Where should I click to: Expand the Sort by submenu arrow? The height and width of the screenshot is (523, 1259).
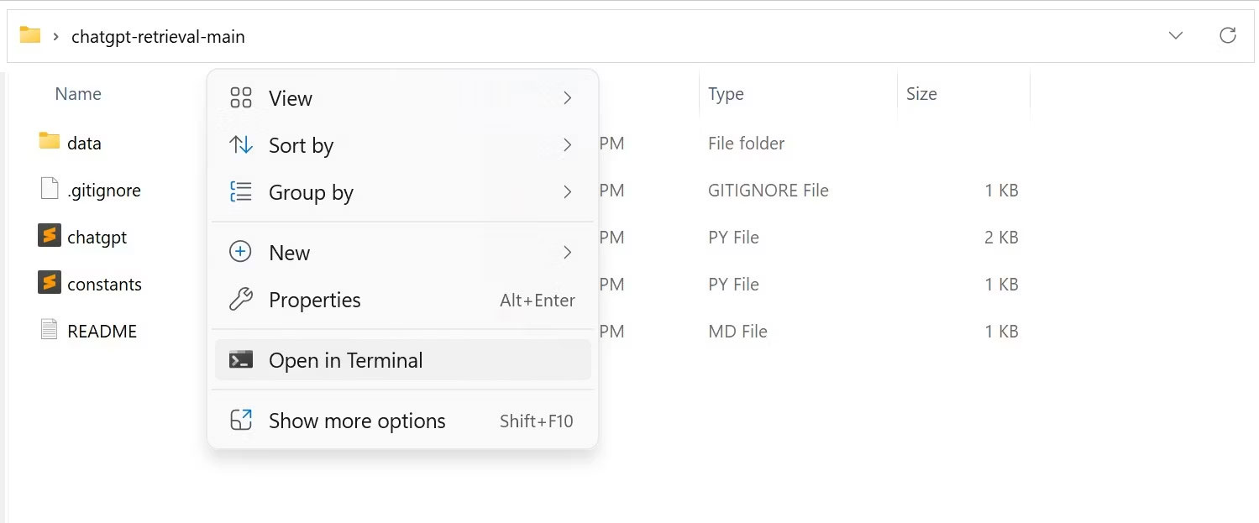(x=568, y=145)
